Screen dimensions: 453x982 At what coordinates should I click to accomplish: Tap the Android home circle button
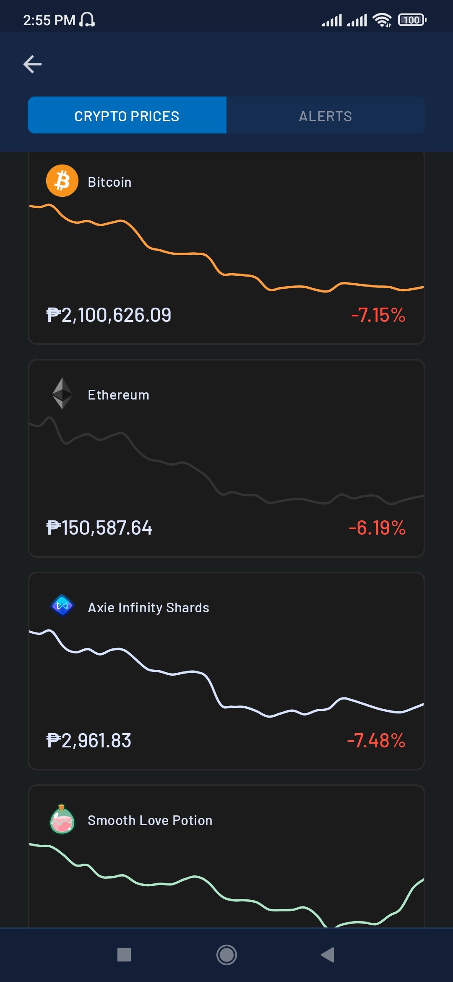coord(226,955)
